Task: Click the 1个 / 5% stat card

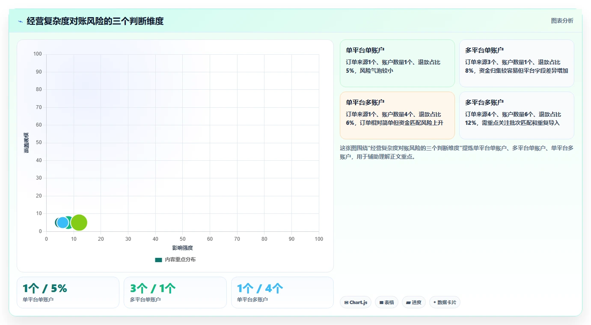Action: pyautogui.click(x=68, y=292)
